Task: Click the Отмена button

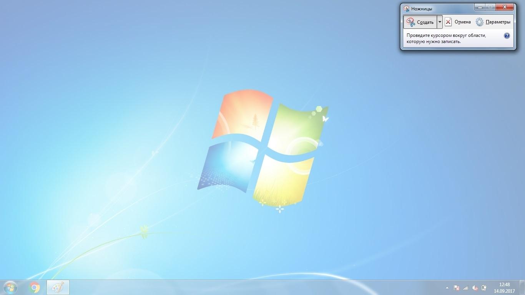Action: coord(458,22)
